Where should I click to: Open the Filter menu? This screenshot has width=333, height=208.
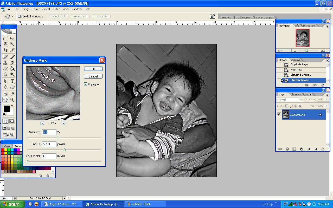[56, 9]
